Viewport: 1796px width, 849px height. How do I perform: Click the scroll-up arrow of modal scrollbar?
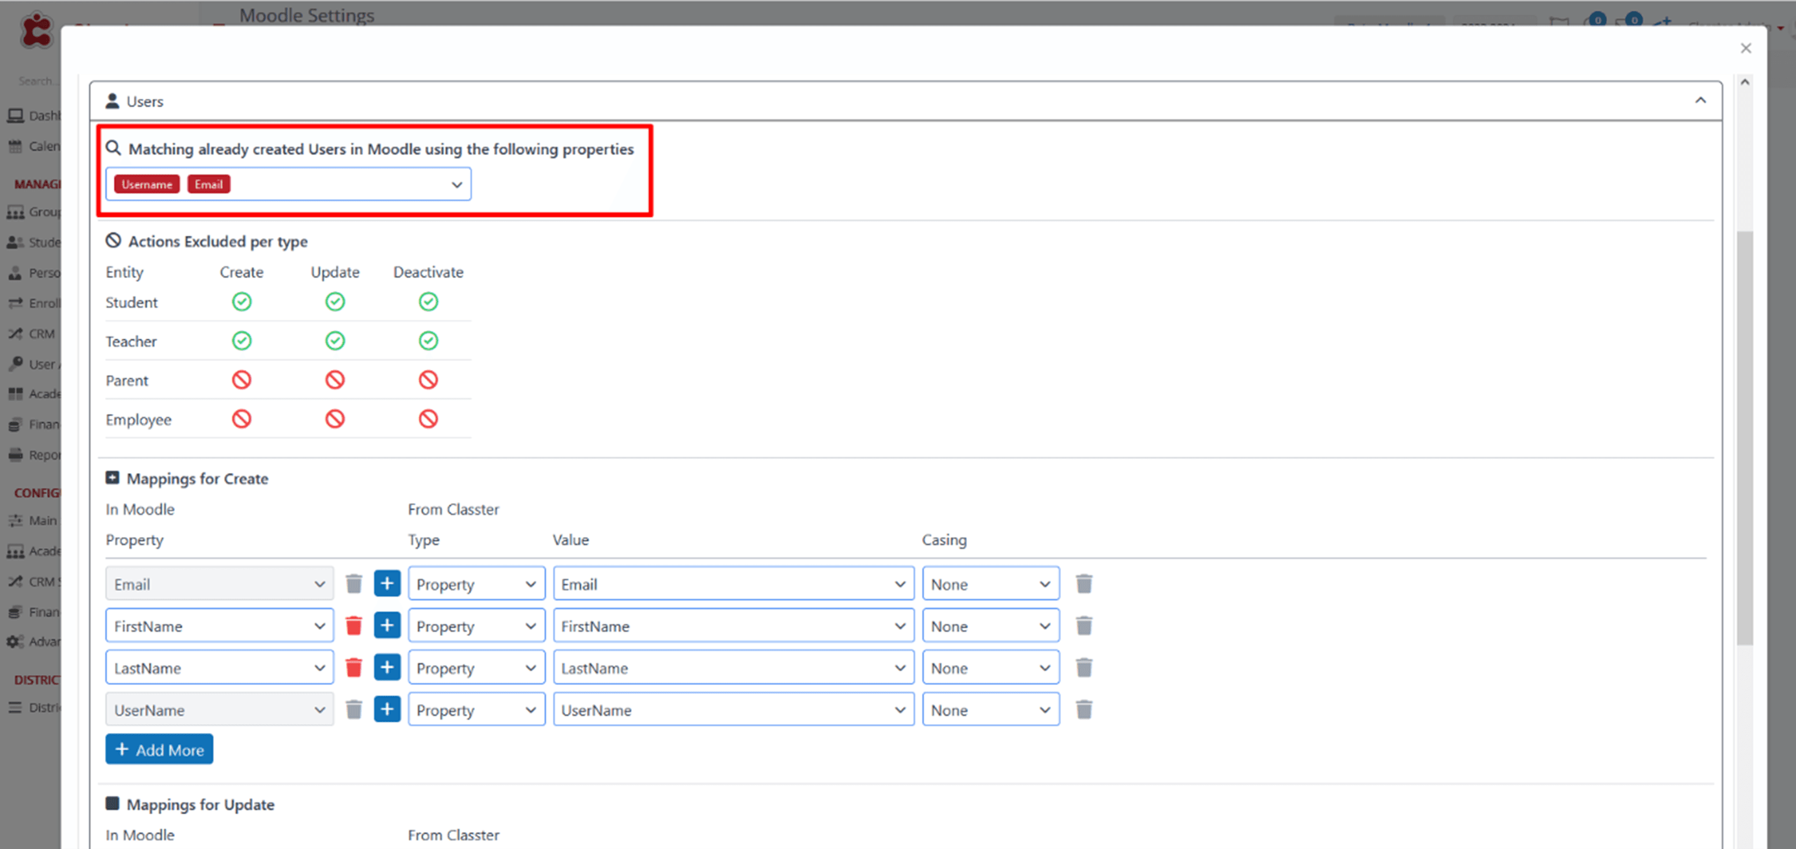coord(1745,82)
